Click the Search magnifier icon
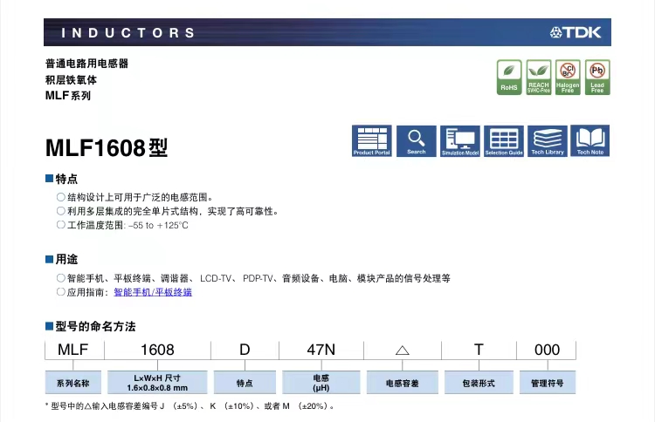This screenshot has height=422, width=655. [x=416, y=140]
